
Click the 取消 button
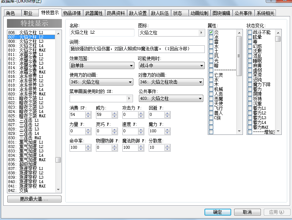[247, 212]
